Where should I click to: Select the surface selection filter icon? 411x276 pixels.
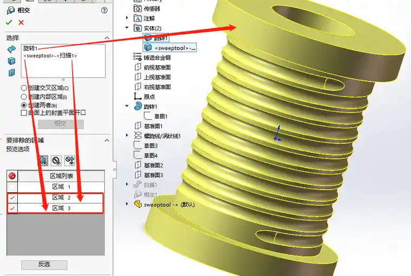point(11,49)
